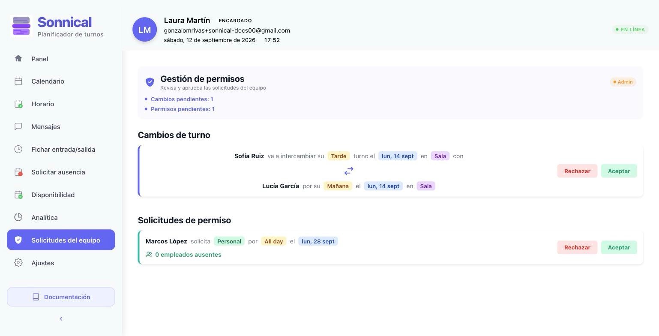Image resolution: width=659 pixels, height=336 pixels.
Task: Click the Personal leave type tag
Action: [229, 241]
